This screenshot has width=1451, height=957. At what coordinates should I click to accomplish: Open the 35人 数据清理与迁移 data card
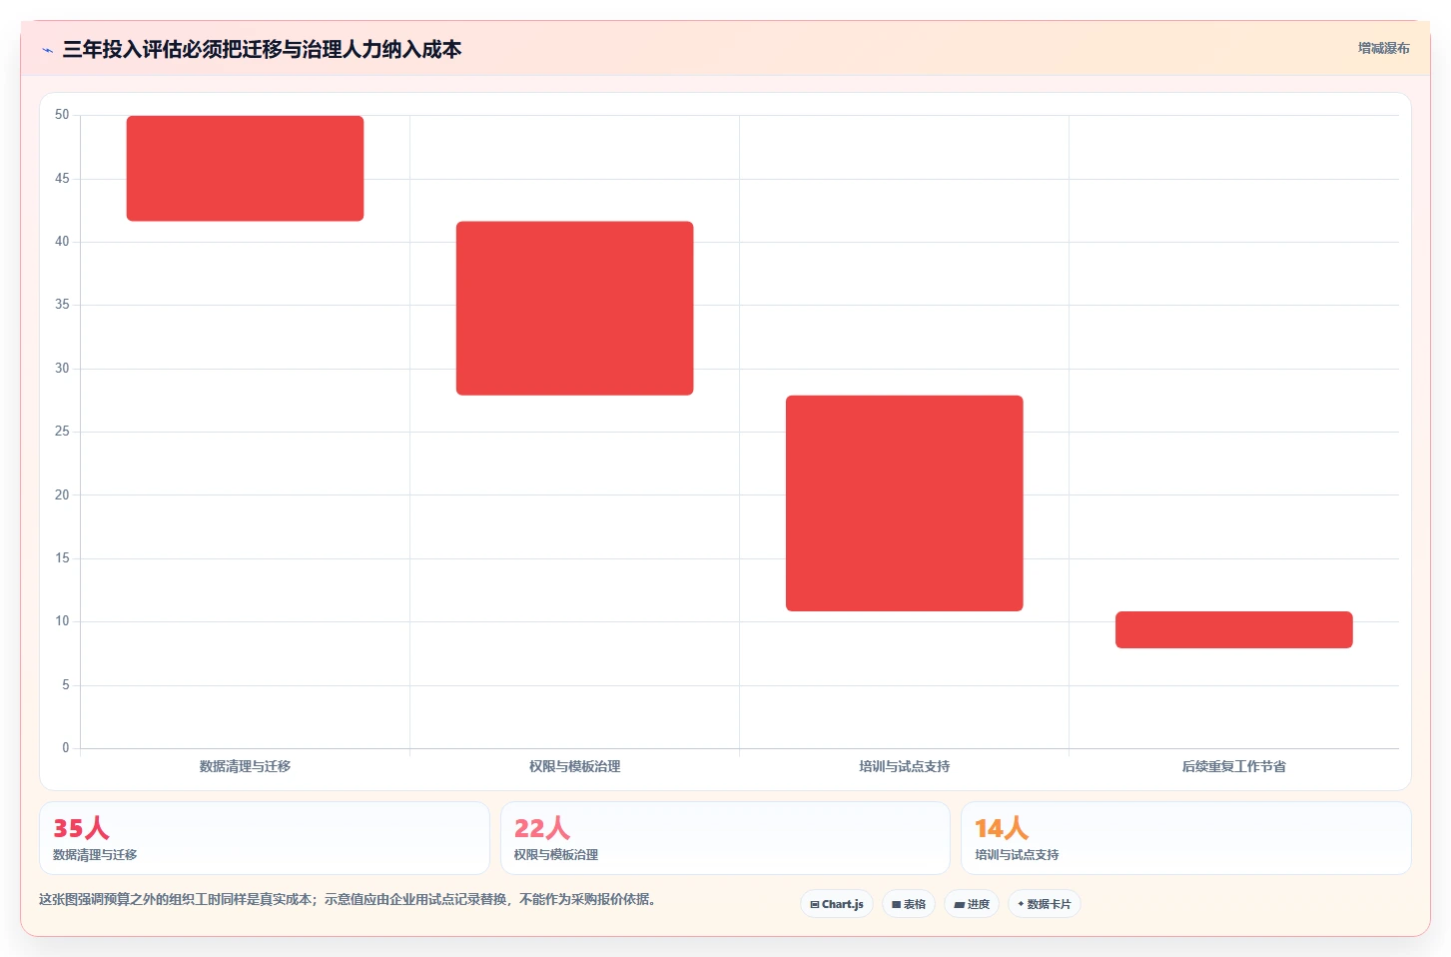(x=265, y=838)
